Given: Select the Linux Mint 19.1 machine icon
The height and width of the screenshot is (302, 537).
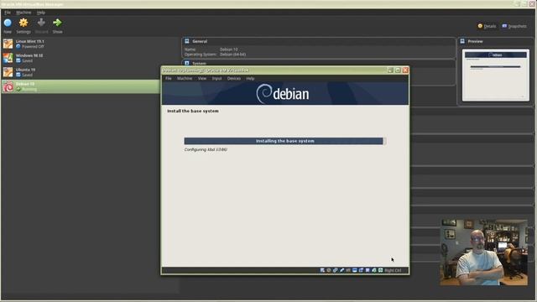Looking at the screenshot, I should click(x=8, y=44).
